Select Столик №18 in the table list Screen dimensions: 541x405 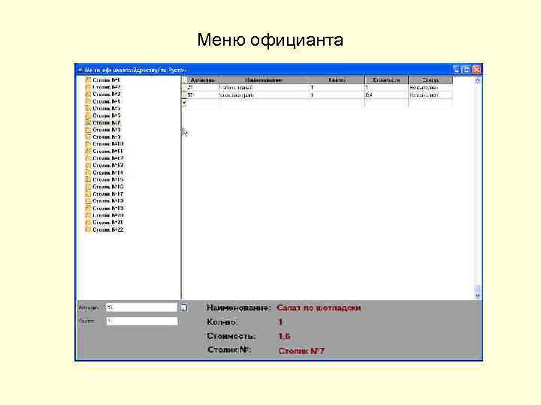click(108, 201)
